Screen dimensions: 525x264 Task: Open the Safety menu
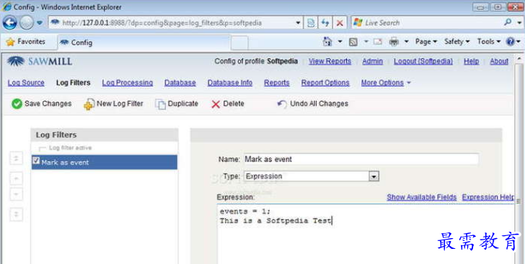coord(456,42)
